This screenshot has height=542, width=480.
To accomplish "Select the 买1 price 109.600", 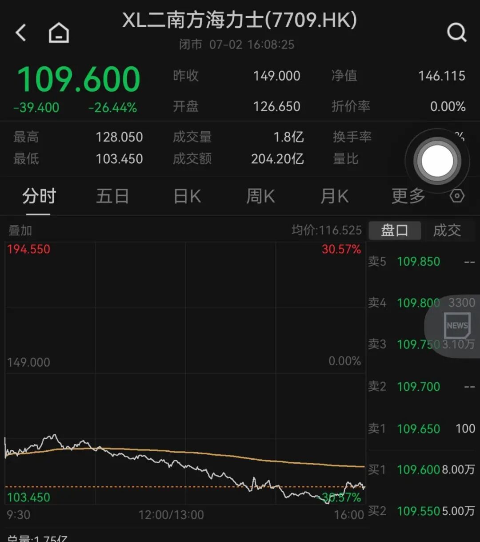I will [418, 469].
